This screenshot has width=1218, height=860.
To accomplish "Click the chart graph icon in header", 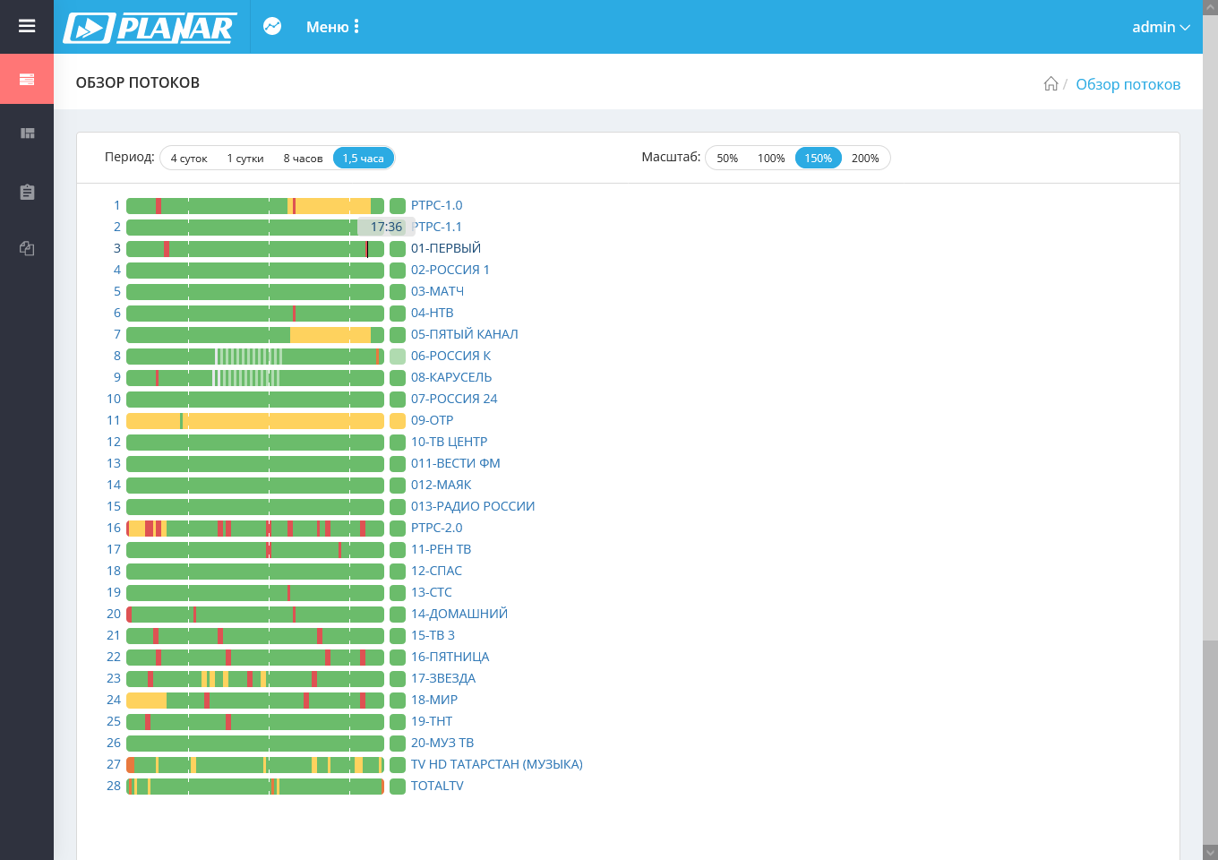I will coord(272,27).
